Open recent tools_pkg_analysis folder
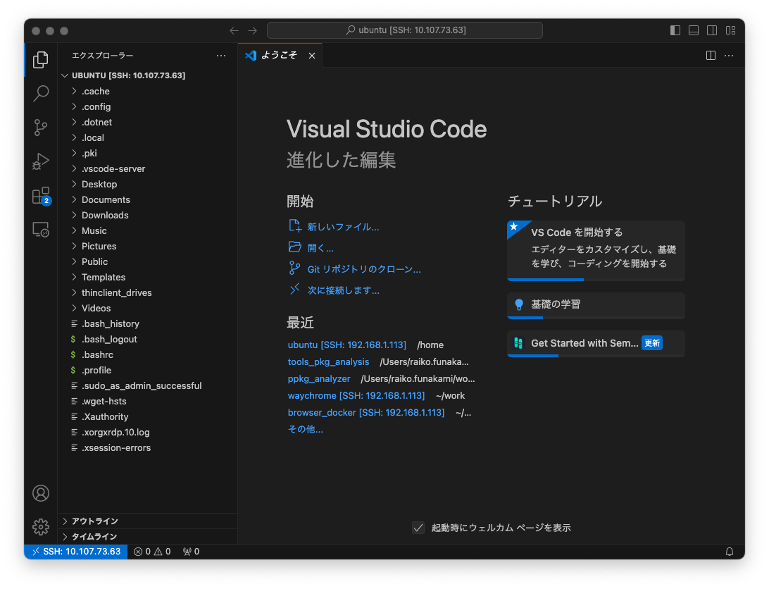This screenshot has width=769, height=589. pos(328,361)
